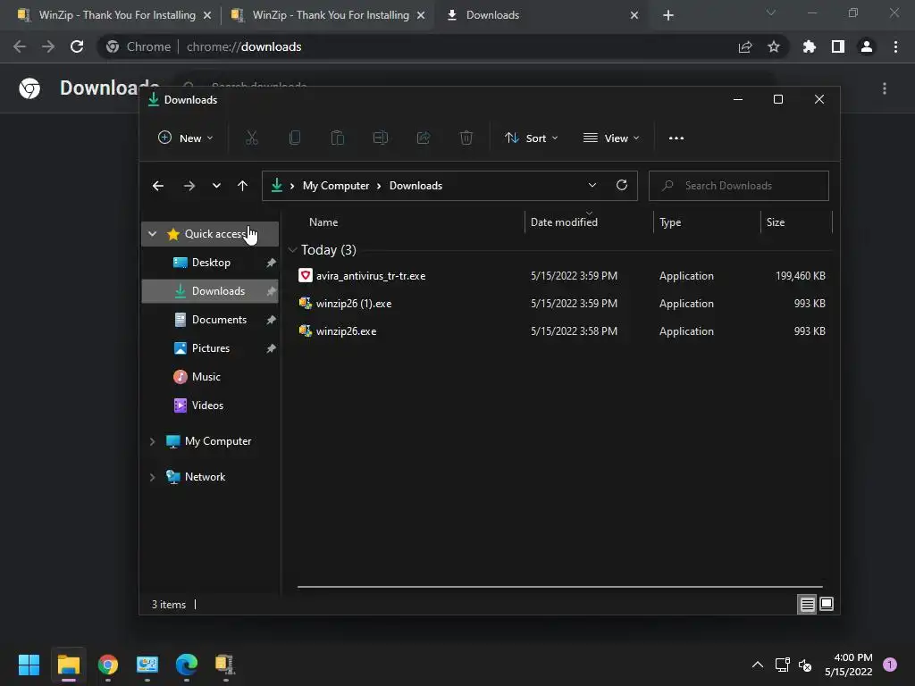Share this page icon in Chrome address bar
This screenshot has height=686, width=915.
pos(745,46)
